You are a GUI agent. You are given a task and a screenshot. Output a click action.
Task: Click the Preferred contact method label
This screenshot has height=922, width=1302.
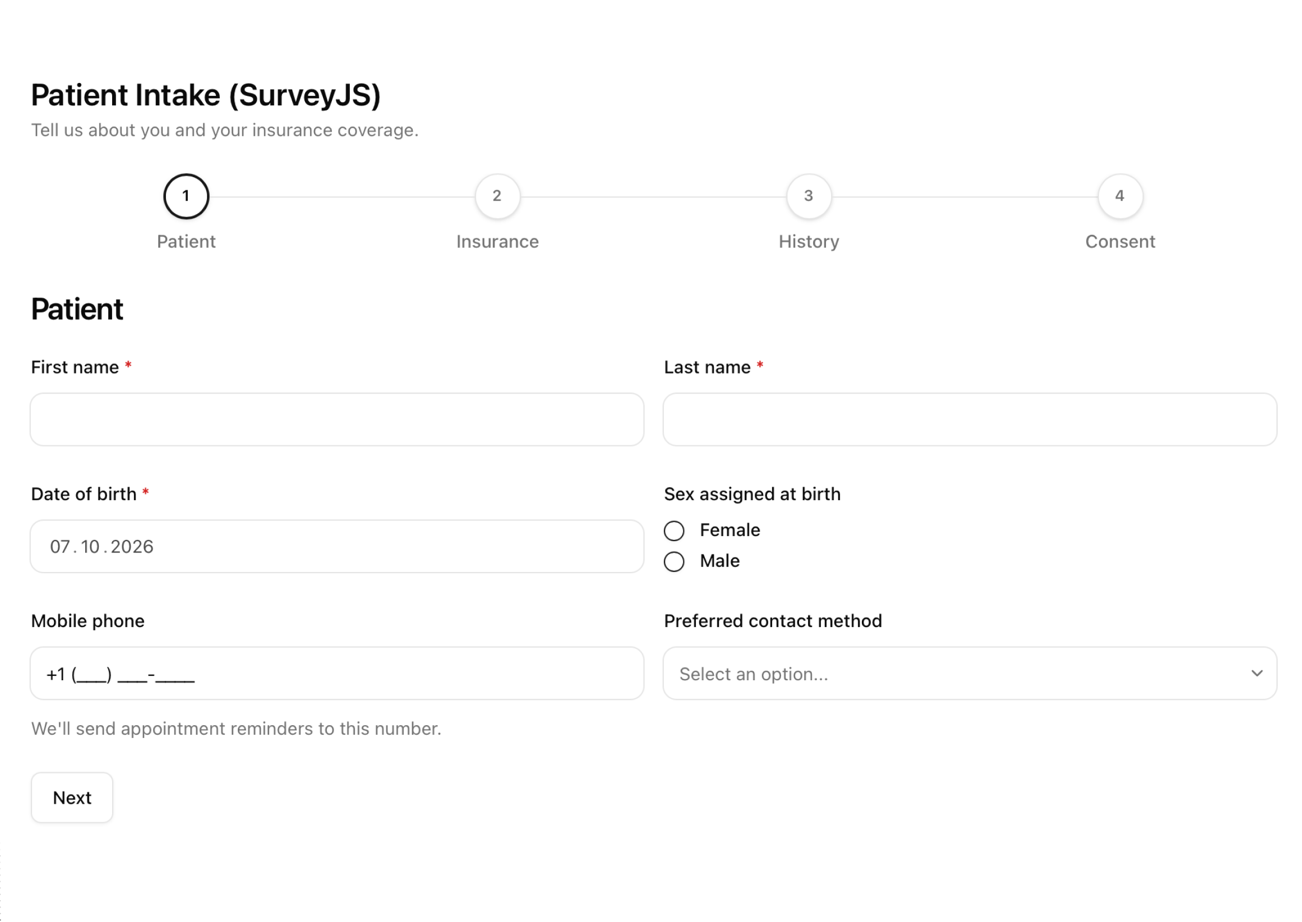[773, 621]
